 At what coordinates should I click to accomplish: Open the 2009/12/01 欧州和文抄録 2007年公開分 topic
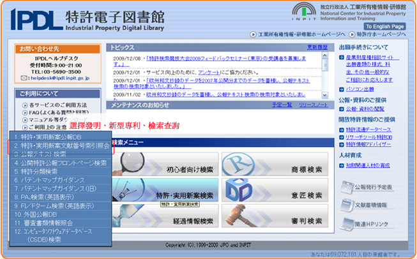click(212, 84)
